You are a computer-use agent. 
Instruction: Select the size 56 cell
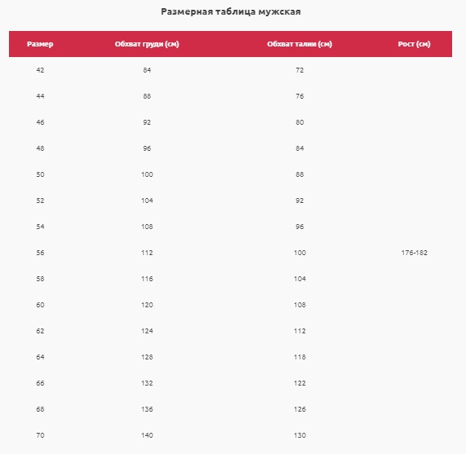coord(40,253)
